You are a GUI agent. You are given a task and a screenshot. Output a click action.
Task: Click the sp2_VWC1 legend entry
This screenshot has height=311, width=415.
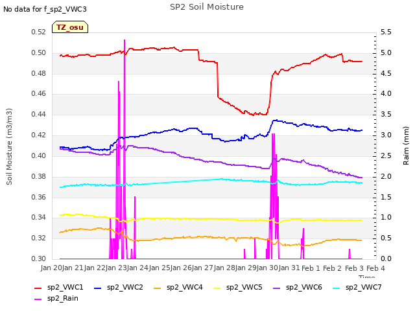tap(59, 288)
